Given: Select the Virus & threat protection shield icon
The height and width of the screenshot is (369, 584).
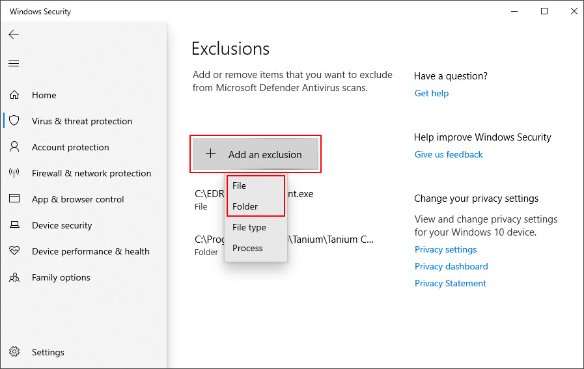Looking at the screenshot, I should tap(14, 120).
